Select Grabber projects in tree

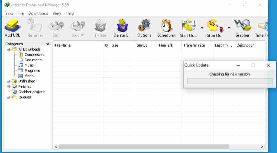(32, 92)
